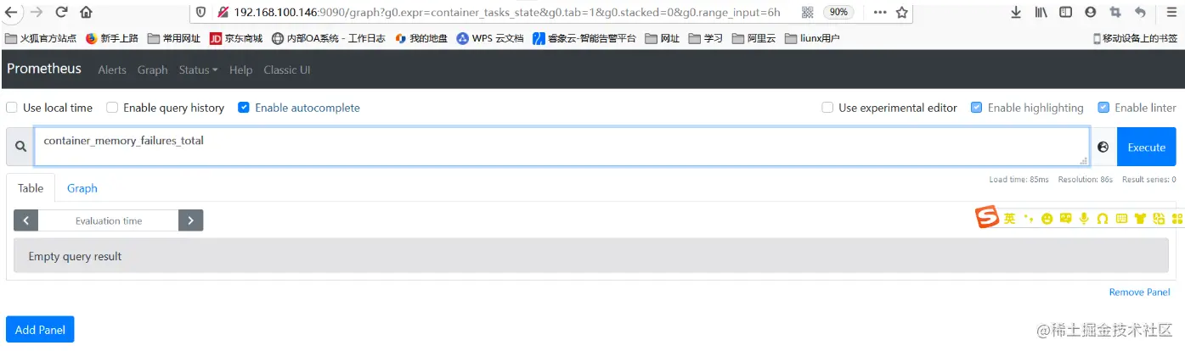Screen dimensions: 1185x351
Task: Open WPS 云文档 bookmark
Action: click(x=489, y=38)
